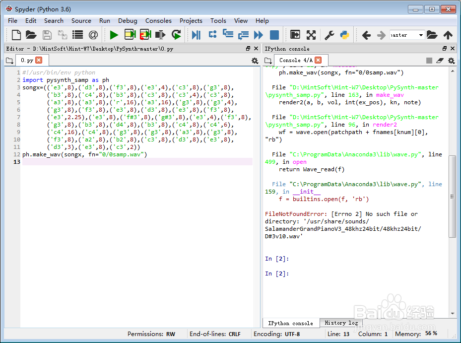This screenshot has height=343, width=461.
Task: Open the Source menu
Action: point(81,20)
